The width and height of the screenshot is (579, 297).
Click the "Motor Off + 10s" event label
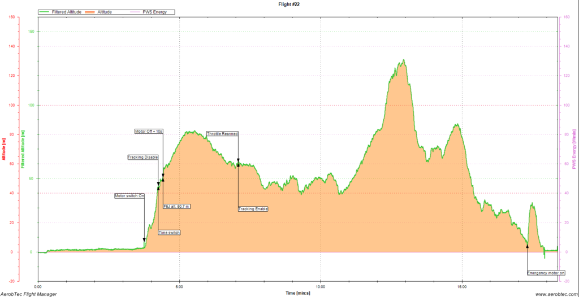149,131
